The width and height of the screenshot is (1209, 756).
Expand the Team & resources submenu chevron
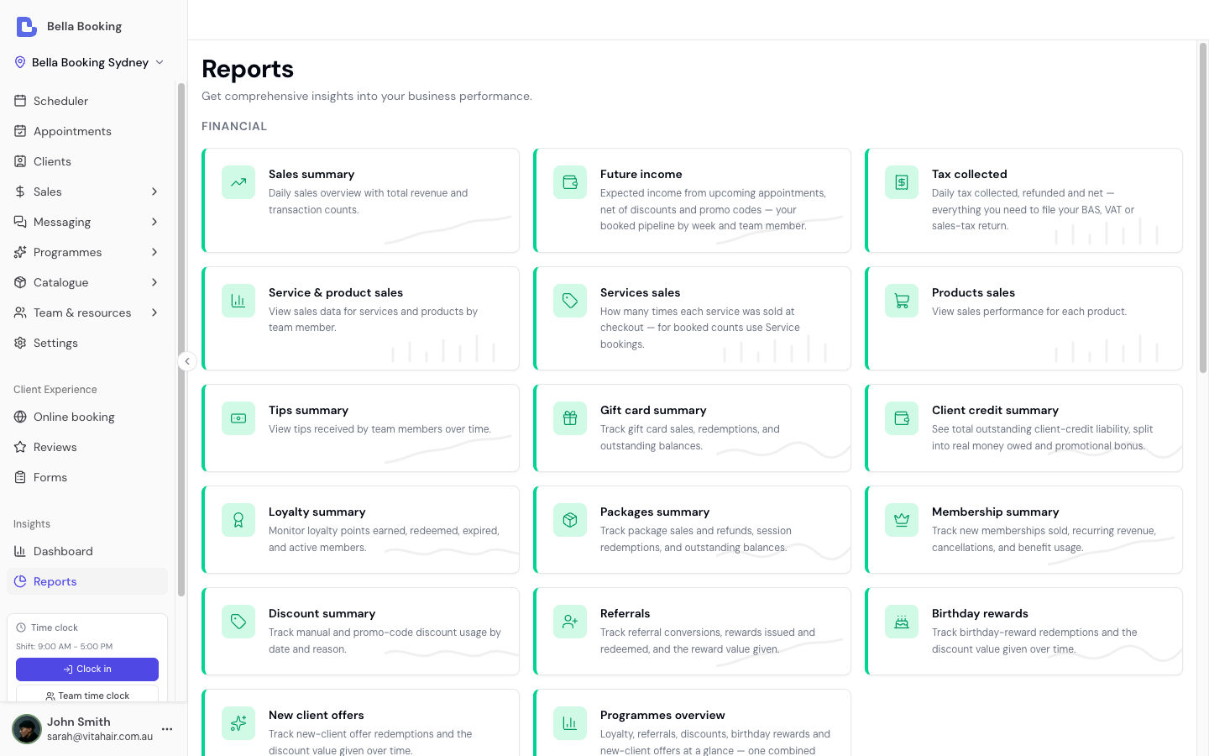tap(154, 312)
